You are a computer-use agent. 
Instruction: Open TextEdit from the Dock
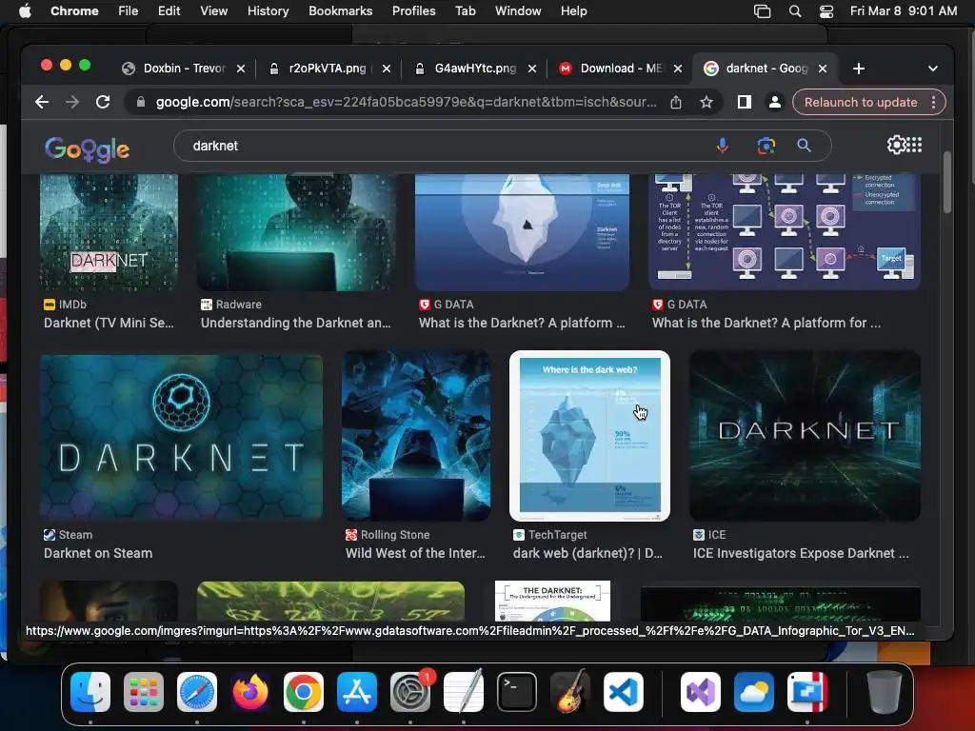click(x=464, y=691)
